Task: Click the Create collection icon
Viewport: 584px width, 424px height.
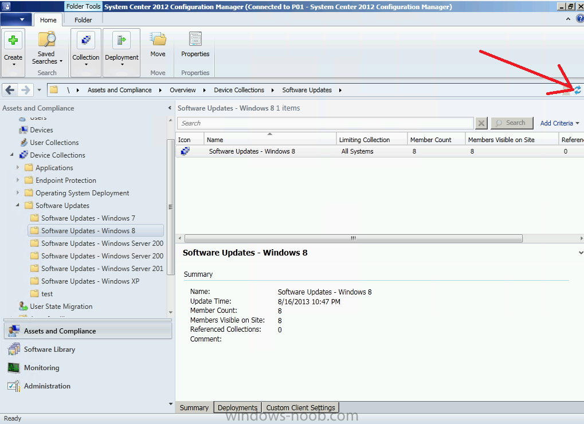Action: click(x=13, y=40)
